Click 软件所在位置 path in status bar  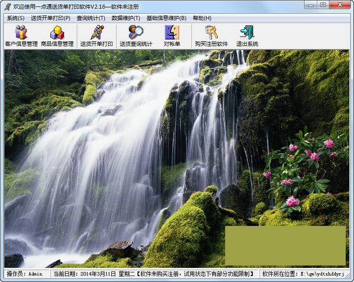click(x=303, y=274)
